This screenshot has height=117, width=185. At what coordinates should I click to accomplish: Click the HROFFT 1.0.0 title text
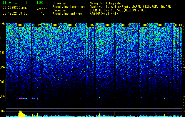click(x=23, y=2)
